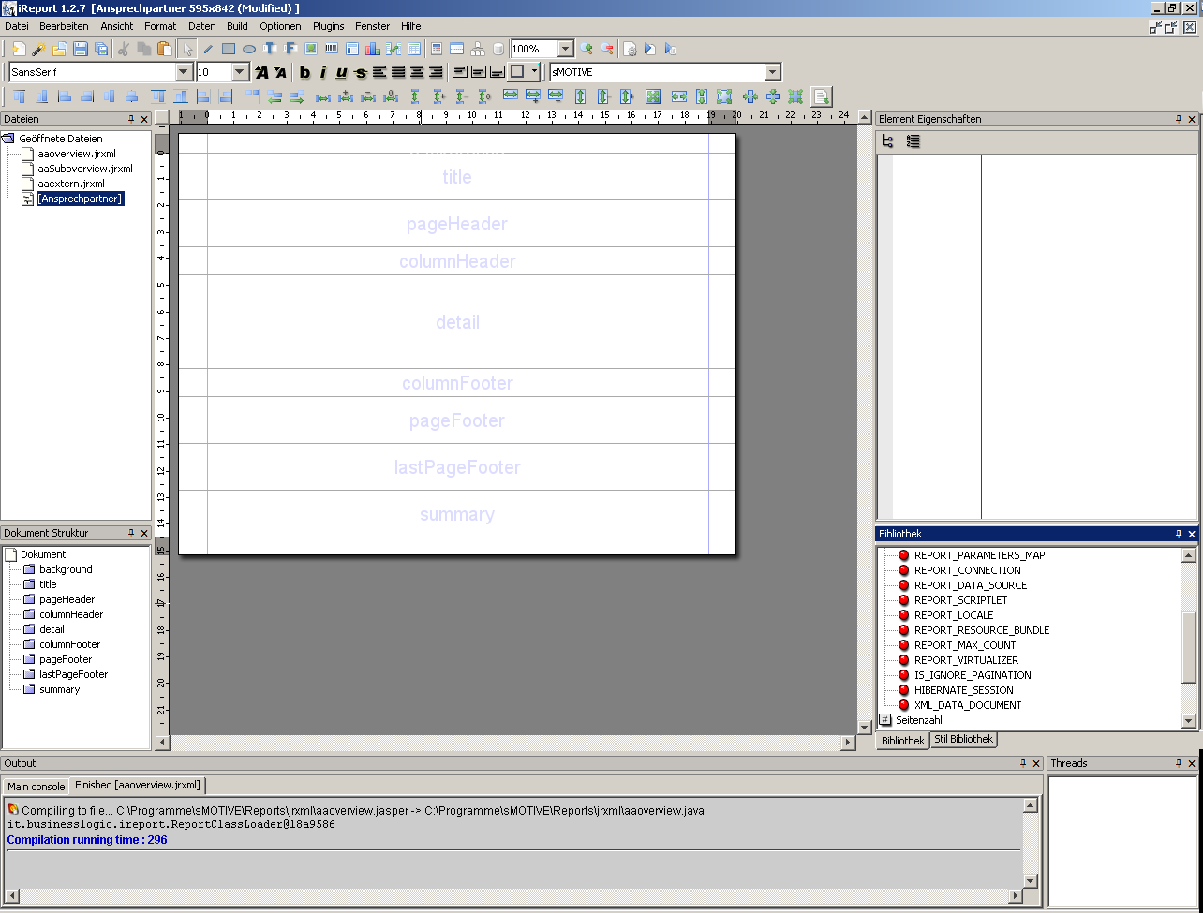Open the database connections cylinder icon
Image resolution: width=1203 pixels, height=913 pixels.
tap(498, 49)
